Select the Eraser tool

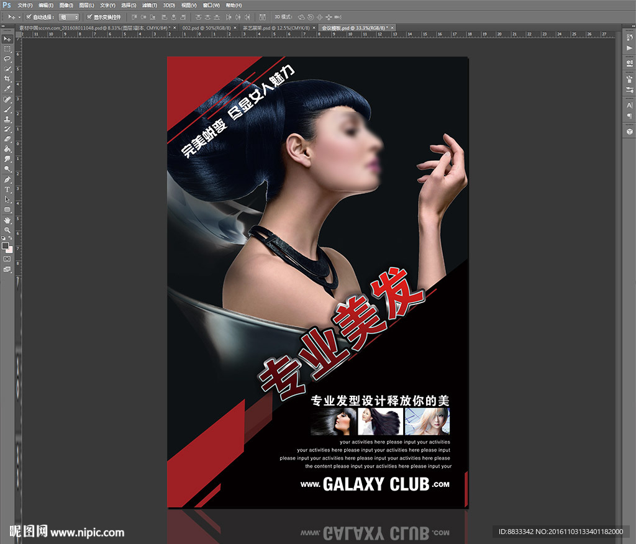click(x=7, y=139)
